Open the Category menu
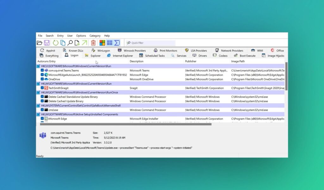Screen dimensions: 324x190 pos(95,36)
